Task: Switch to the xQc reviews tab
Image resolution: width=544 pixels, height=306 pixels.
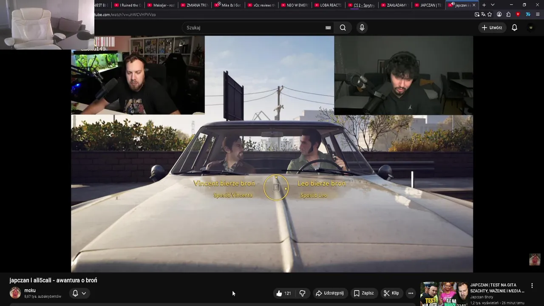Action: tap(261, 5)
